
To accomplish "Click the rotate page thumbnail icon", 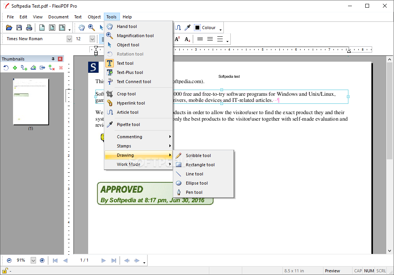I will pyautogui.click(x=6, y=68).
